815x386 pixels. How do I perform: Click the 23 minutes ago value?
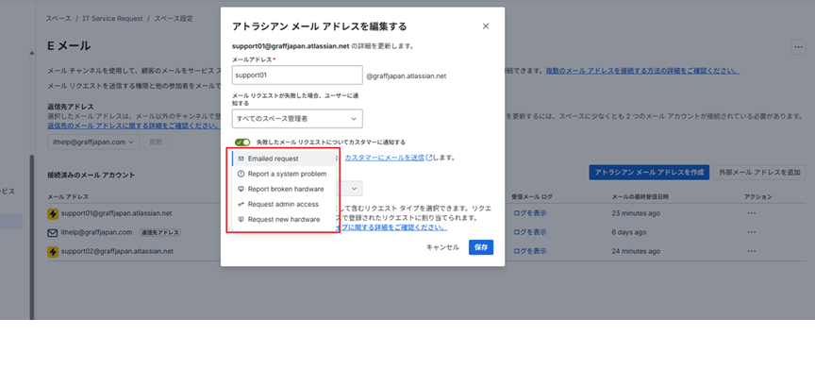tap(636, 213)
